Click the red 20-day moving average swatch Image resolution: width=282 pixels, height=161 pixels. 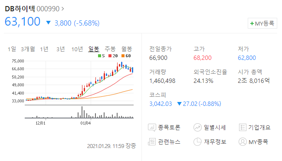pyautogui.click(x=110, y=56)
